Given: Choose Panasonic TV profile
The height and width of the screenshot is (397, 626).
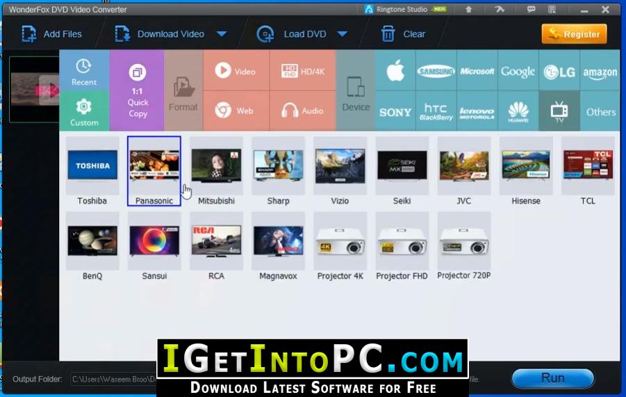Looking at the screenshot, I should (154, 171).
